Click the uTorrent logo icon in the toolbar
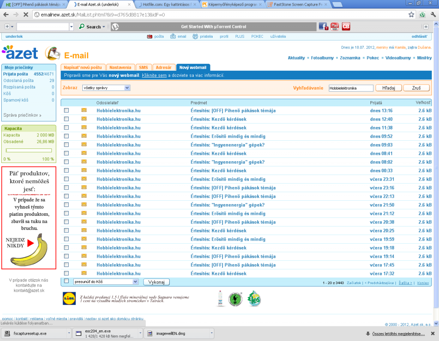Viewport: 439px width, 341px height. click(x=115, y=27)
